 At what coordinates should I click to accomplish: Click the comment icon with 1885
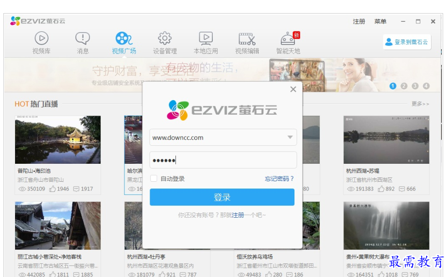click(x=76, y=275)
